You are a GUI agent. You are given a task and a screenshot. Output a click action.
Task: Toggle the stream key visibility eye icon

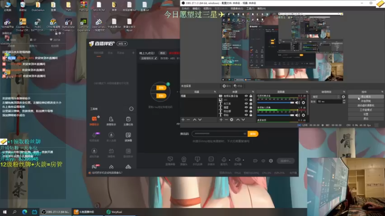pos(244,134)
